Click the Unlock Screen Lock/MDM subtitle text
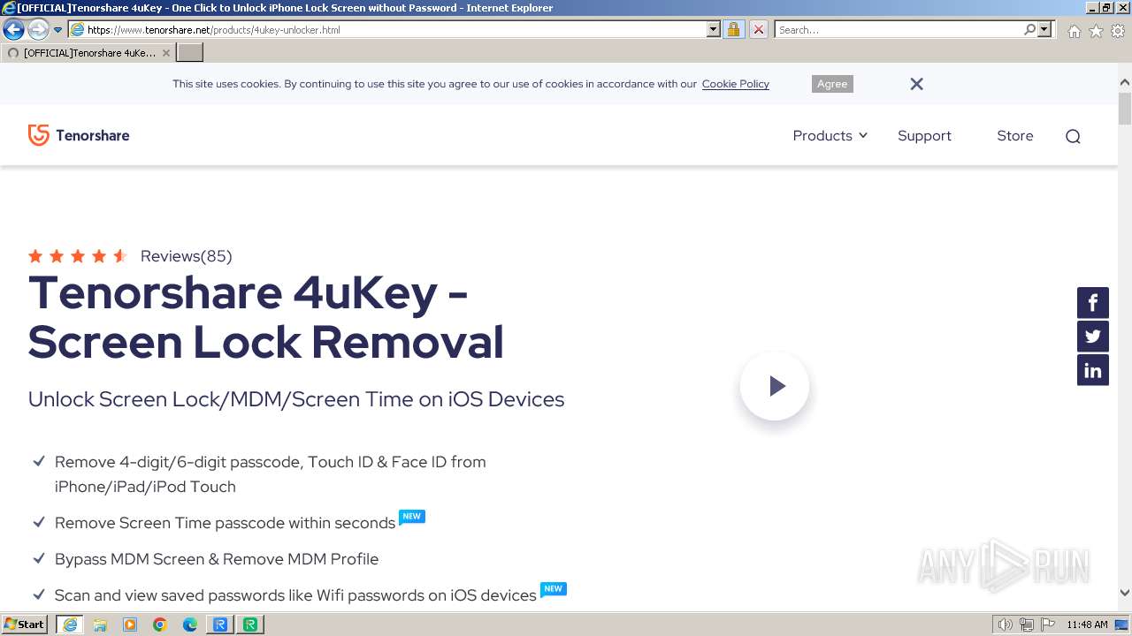This screenshot has height=636, width=1132. coord(296,399)
